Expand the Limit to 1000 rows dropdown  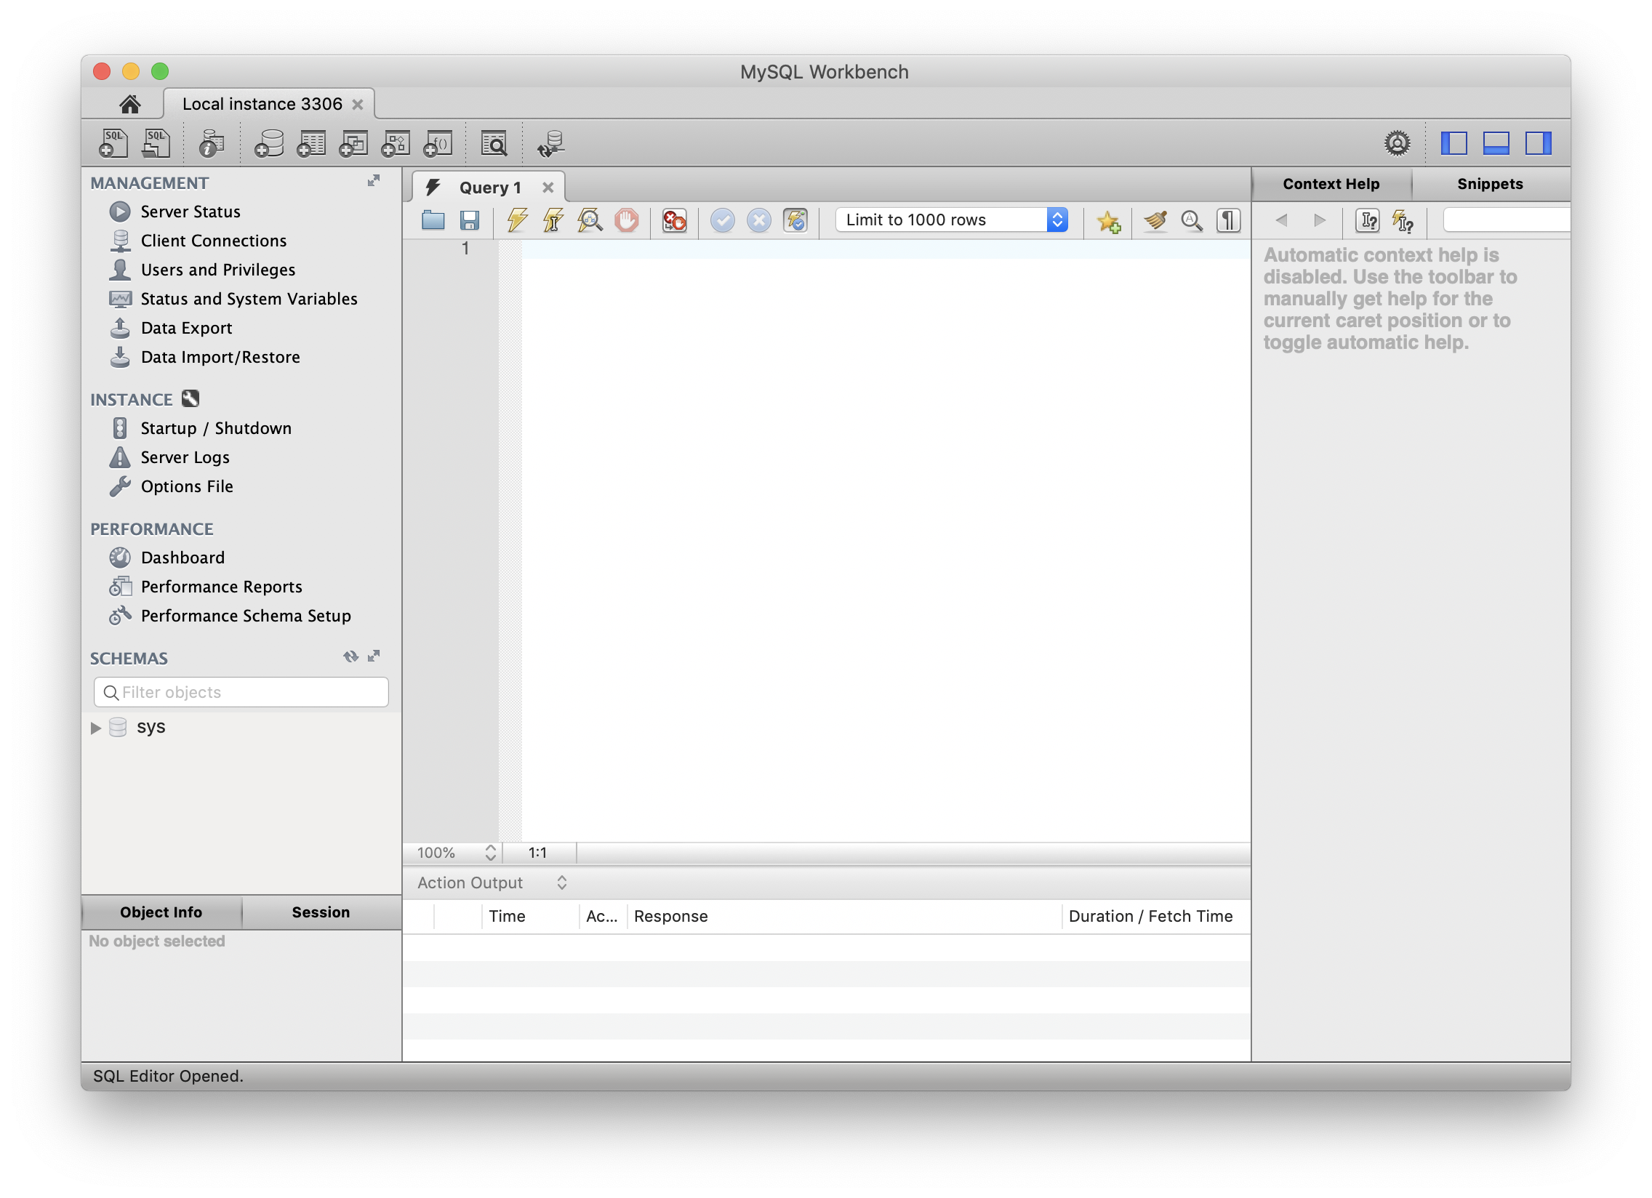coord(1059,220)
